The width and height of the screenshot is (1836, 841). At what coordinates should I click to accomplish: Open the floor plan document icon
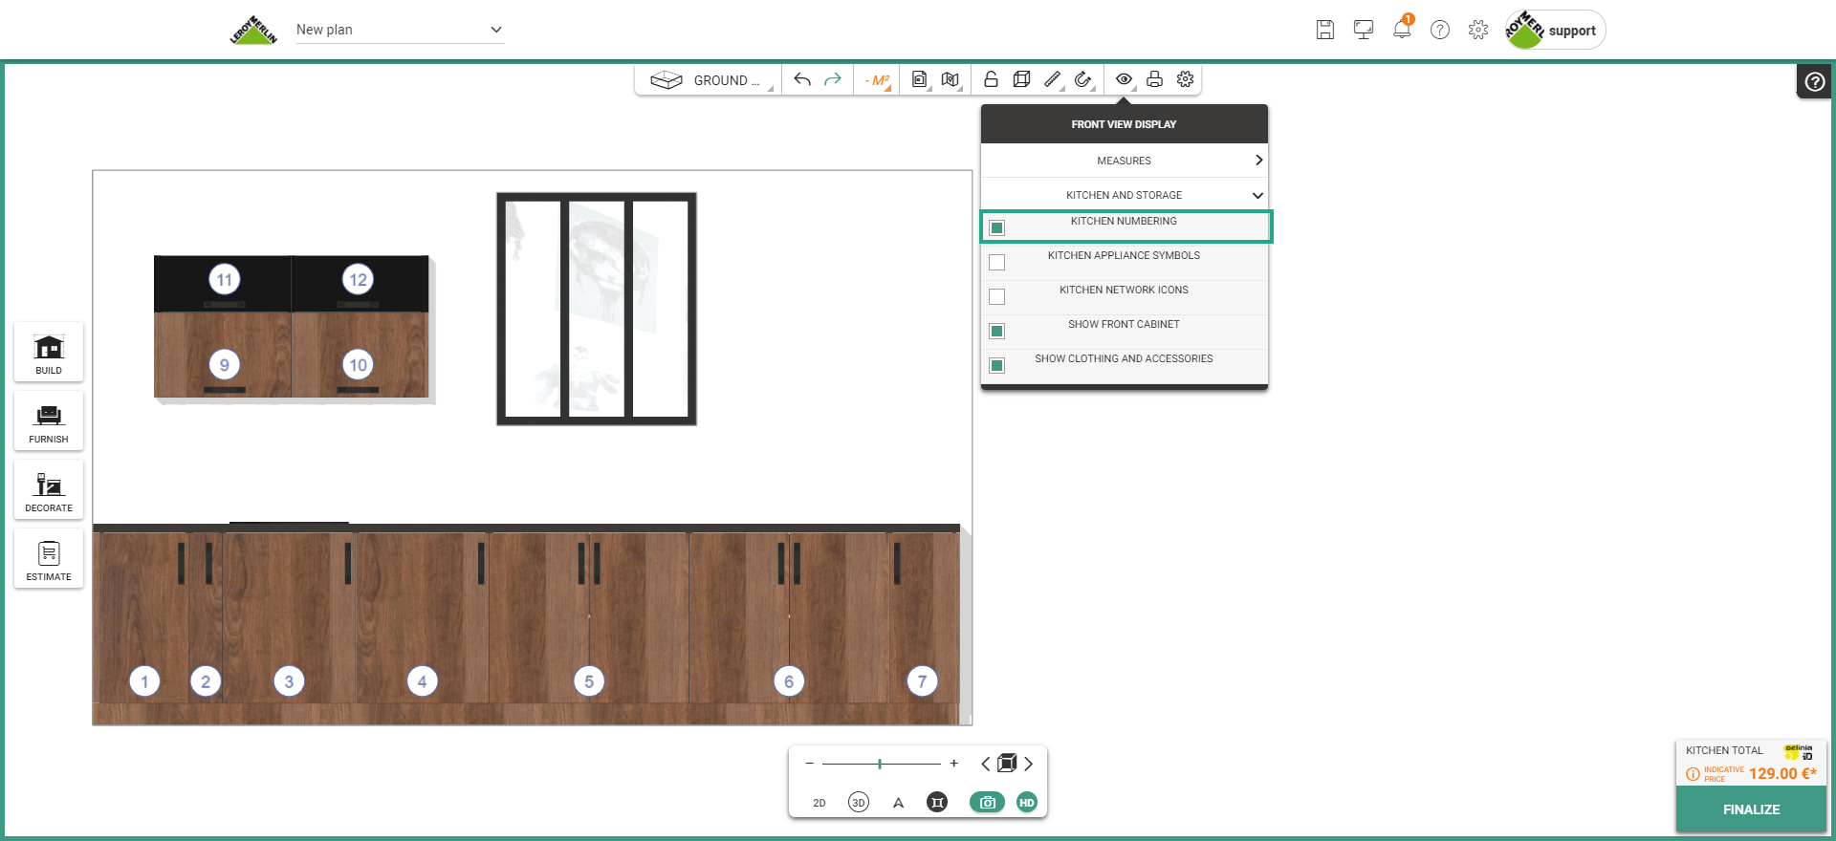pos(919,79)
